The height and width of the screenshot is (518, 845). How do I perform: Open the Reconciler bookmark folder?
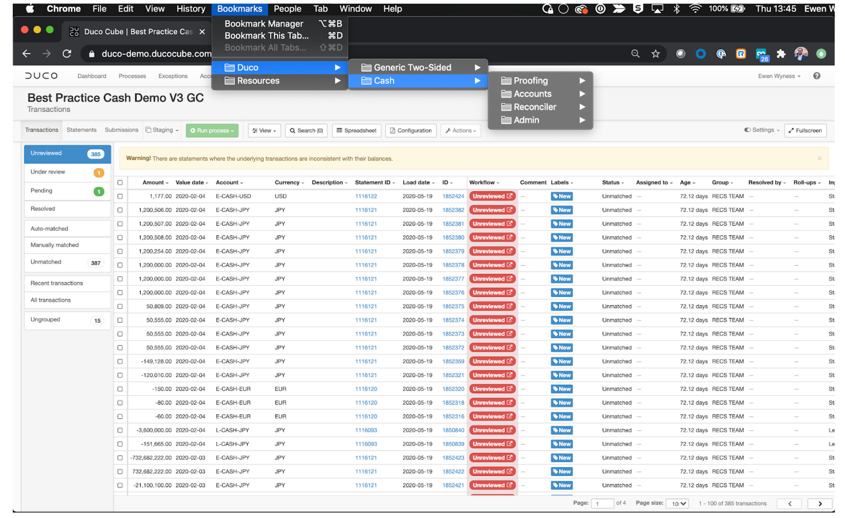[x=541, y=107]
